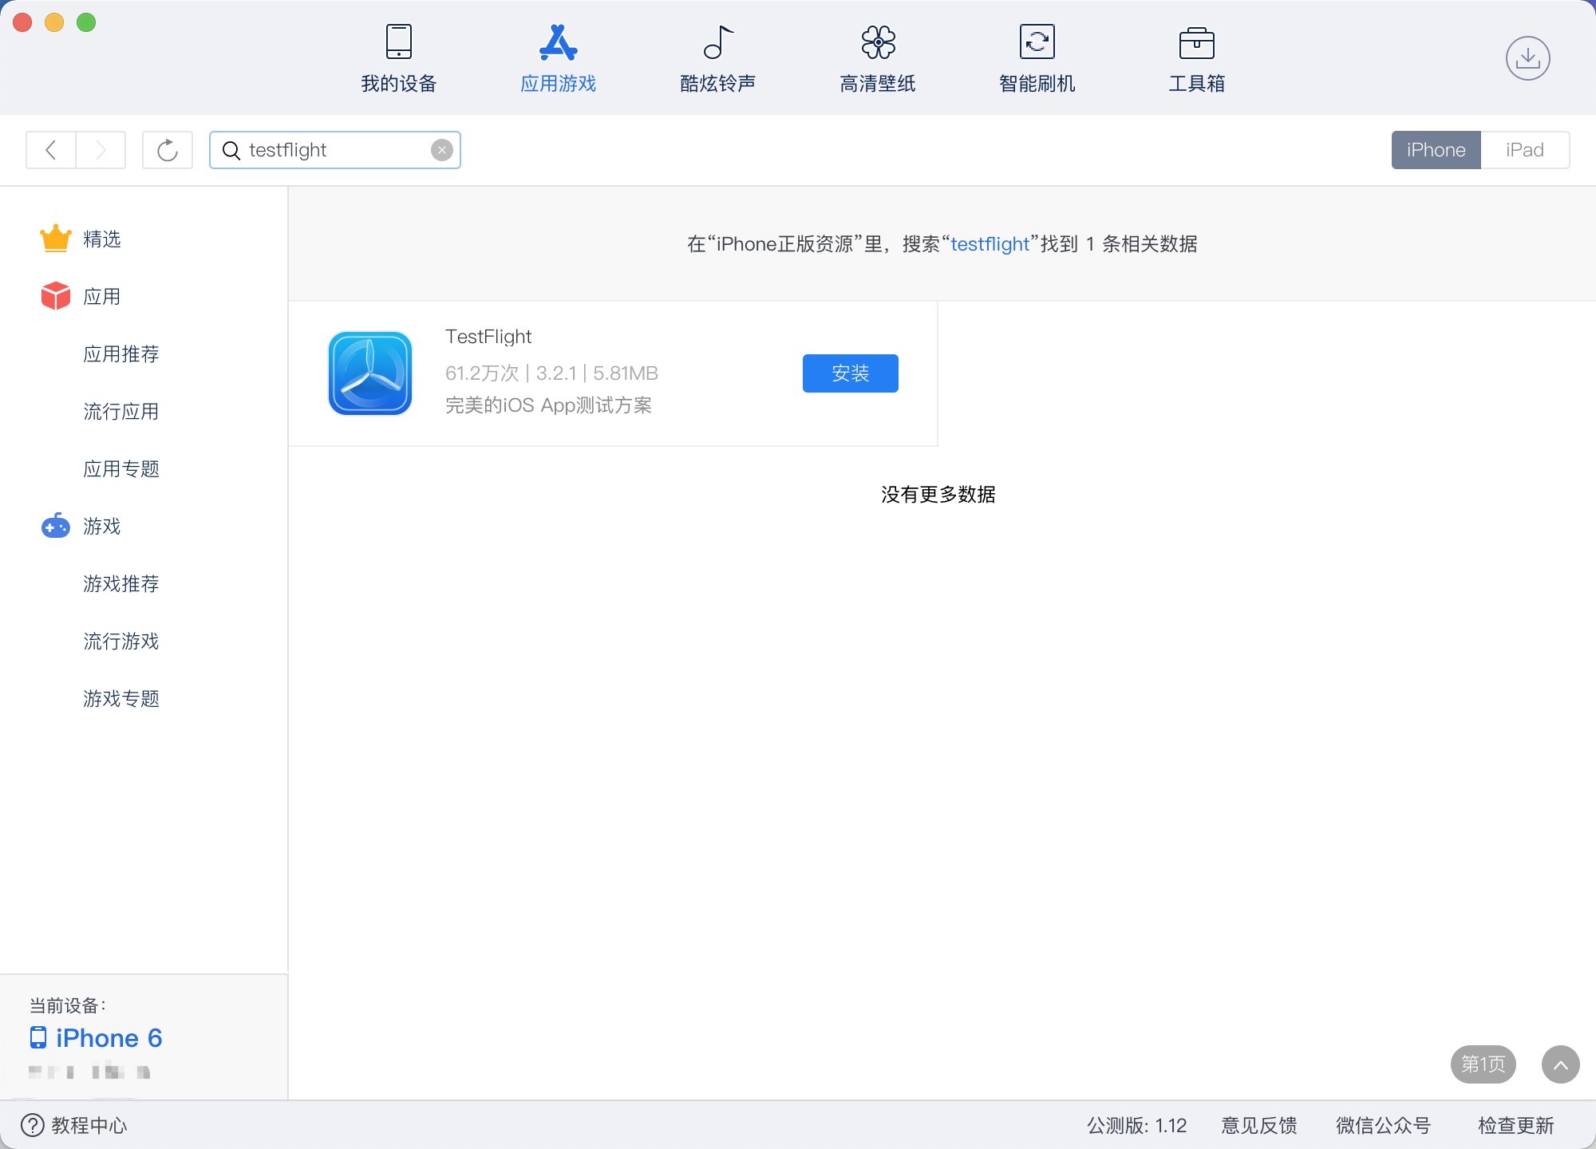Click the TestFlight app icon thumbnail
1596x1149 pixels.
point(370,373)
